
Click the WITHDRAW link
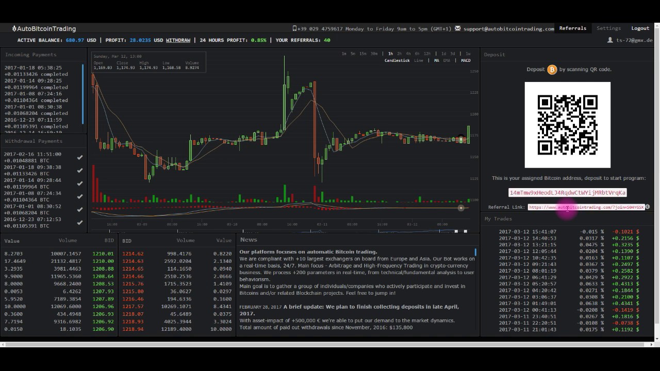coord(178,40)
